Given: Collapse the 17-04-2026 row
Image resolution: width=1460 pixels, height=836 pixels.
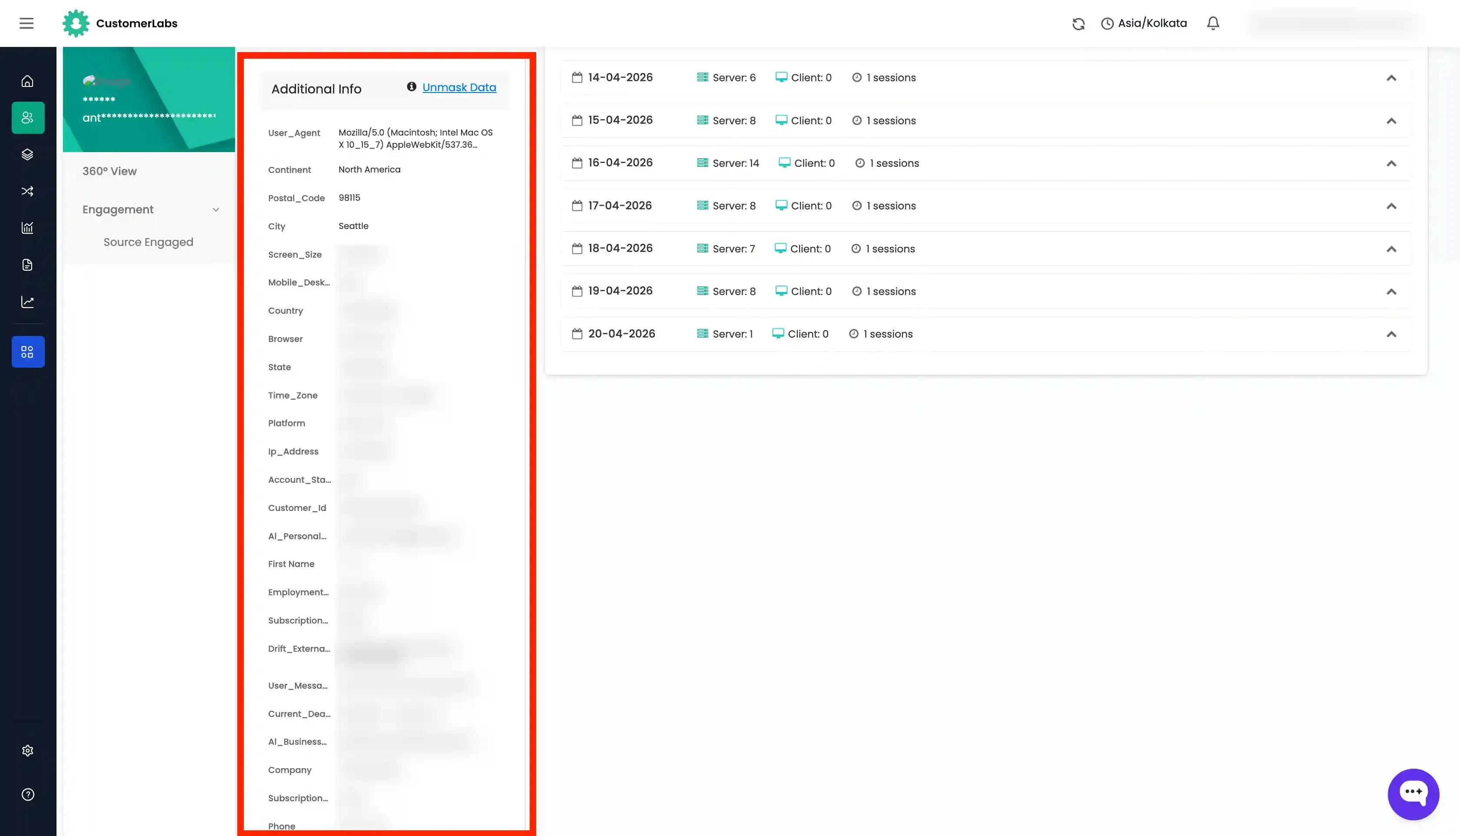Looking at the screenshot, I should [x=1391, y=206].
